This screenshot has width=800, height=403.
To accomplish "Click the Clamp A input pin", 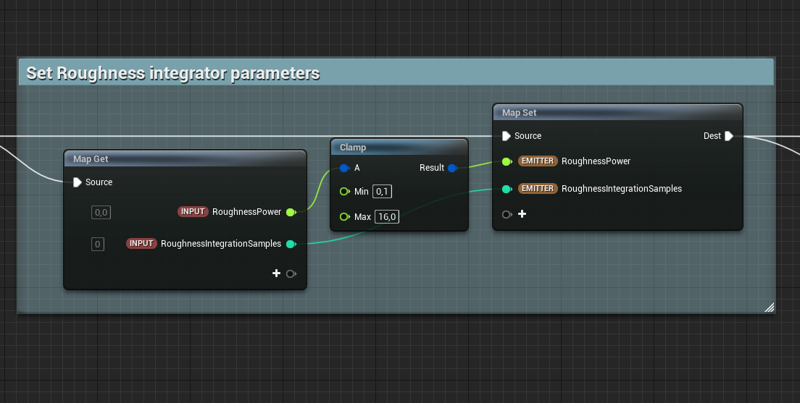I will point(344,168).
